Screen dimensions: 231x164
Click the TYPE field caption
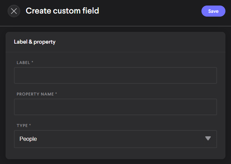(x=22, y=126)
